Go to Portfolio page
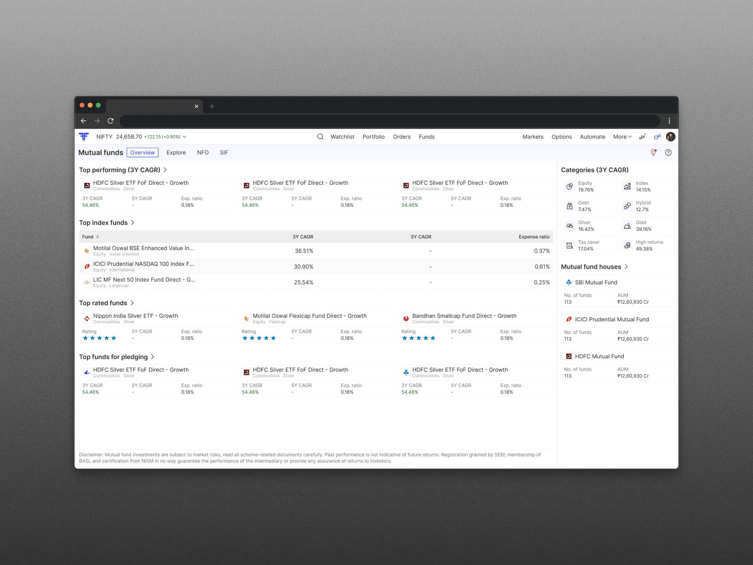 (x=373, y=137)
